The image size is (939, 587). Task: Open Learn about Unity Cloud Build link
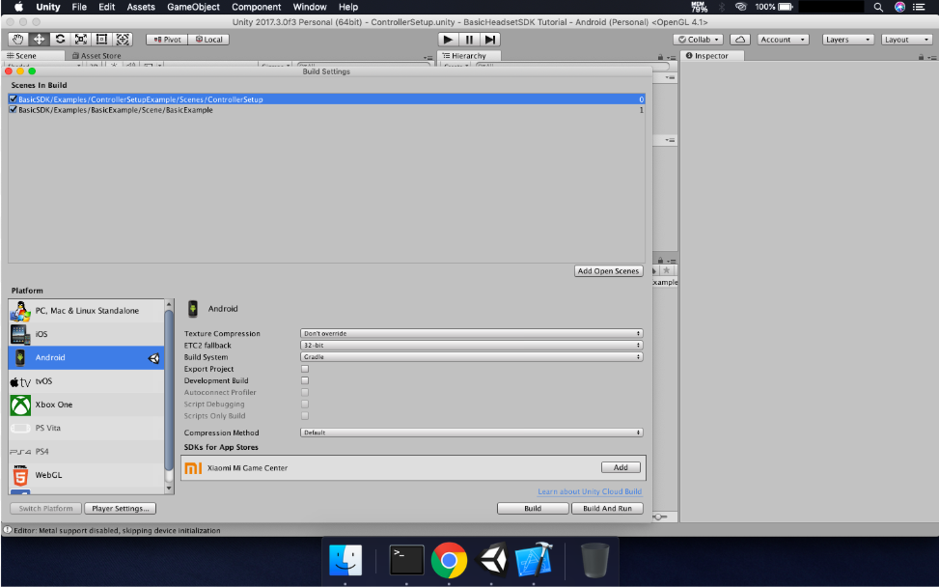coord(590,491)
